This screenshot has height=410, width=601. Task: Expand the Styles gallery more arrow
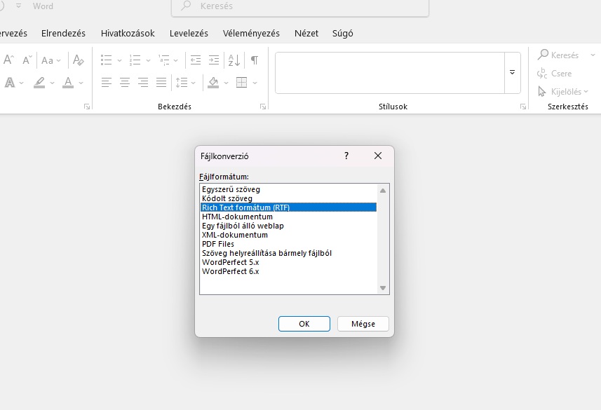(x=512, y=72)
